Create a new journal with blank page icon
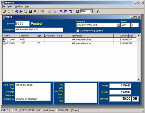The image size is (145, 113). 26,12
